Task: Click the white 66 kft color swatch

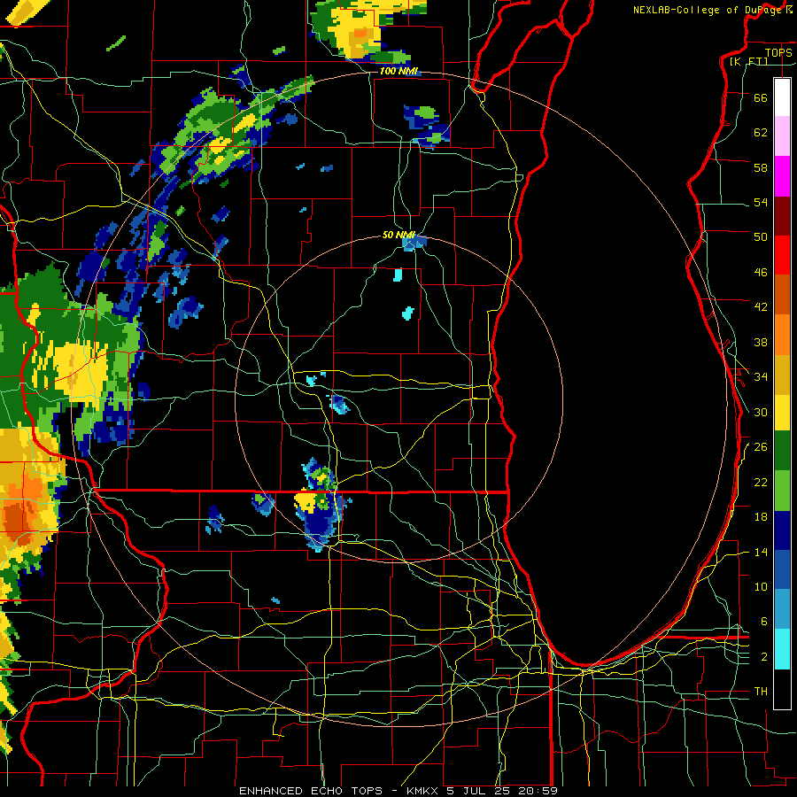Action: click(782, 97)
